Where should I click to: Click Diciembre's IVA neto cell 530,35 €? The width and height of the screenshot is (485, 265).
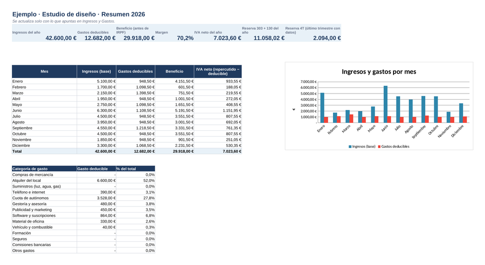click(x=218, y=145)
